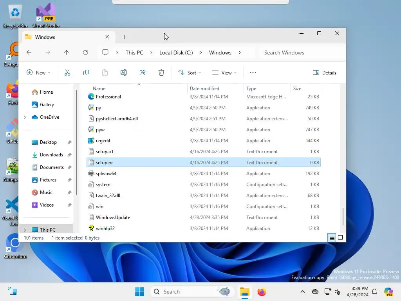Open Desktop quick access folder
Viewport: 401px width, 301px height.
point(47,142)
